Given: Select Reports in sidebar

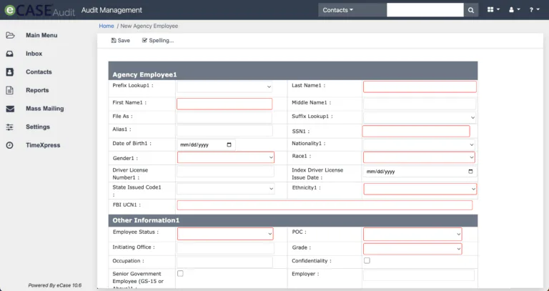Looking at the screenshot, I should tap(37, 90).
